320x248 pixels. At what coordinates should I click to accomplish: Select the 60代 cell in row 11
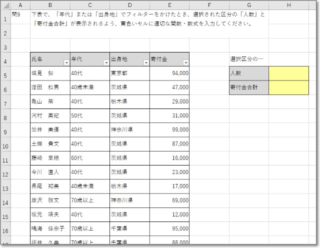[x=90, y=158]
